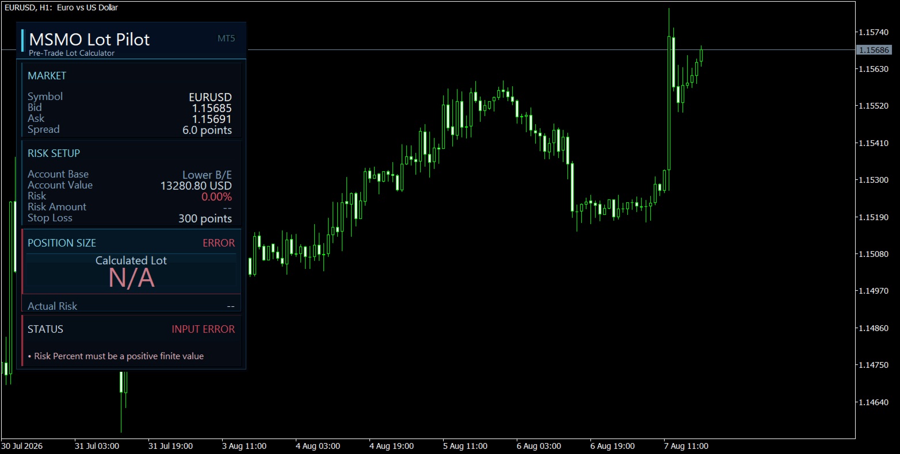900x454 pixels.
Task: Click the 1.14640 price axis label
Action: 874,402
